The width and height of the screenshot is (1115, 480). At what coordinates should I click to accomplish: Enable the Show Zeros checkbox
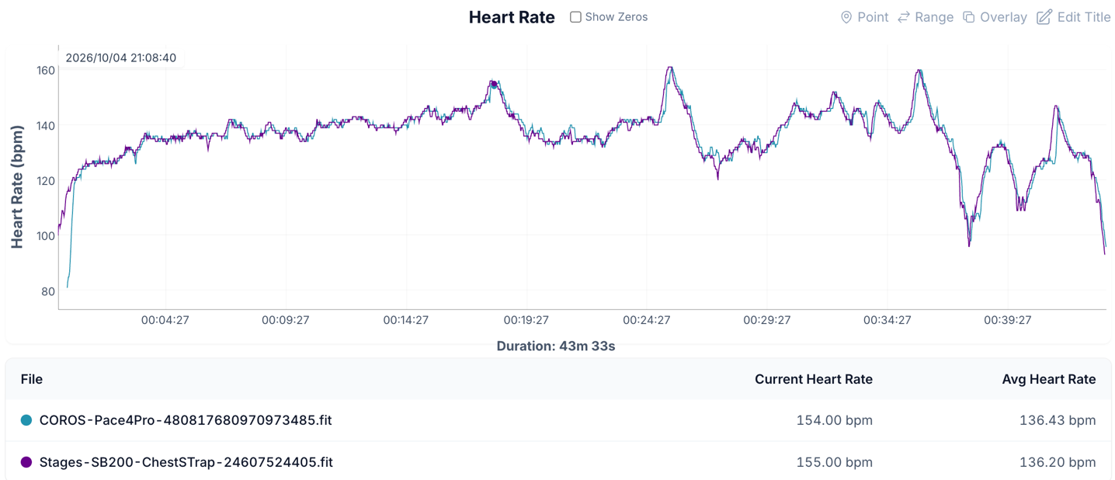pos(575,17)
